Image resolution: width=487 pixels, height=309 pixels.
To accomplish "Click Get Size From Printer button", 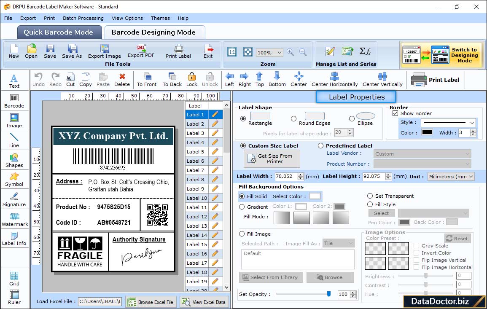I will [272, 159].
